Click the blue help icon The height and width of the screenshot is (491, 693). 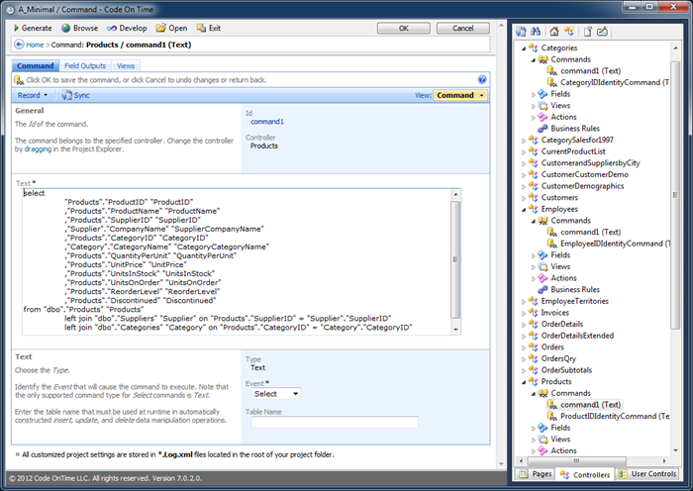tap(481, 79)
